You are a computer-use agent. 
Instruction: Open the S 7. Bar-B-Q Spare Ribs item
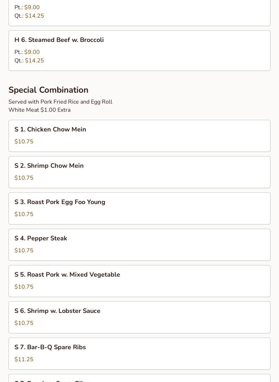50,347
